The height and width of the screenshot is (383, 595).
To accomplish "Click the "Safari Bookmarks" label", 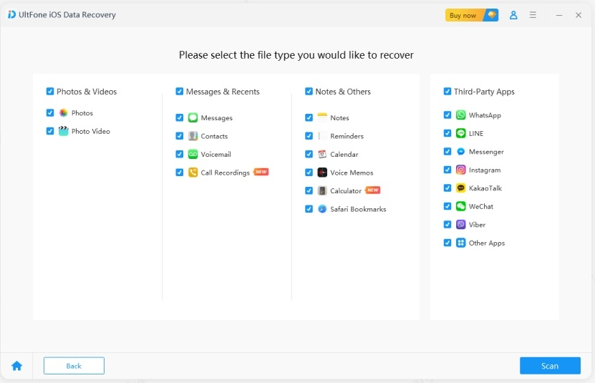I will pyautogui.click(x=358, y=209).
